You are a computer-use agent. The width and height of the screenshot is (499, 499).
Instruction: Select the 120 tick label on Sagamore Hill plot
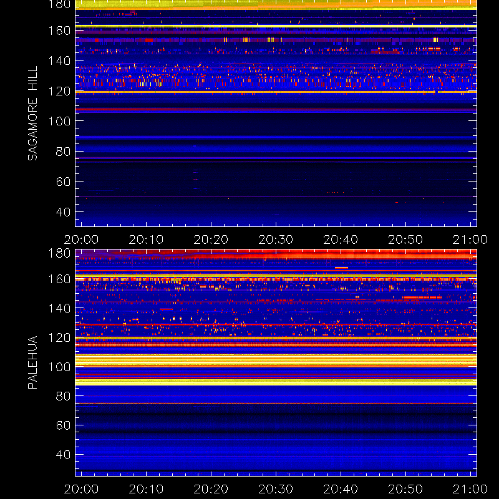tap(59, 91)
